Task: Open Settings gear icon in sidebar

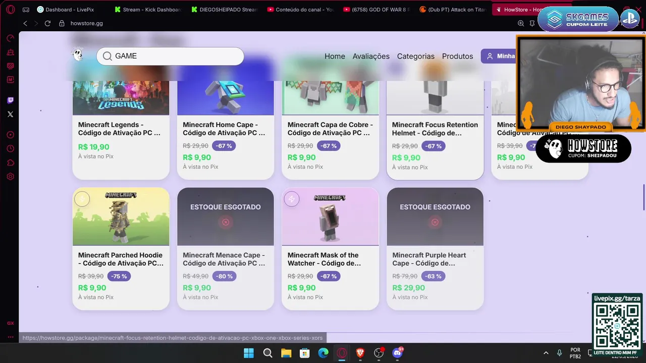Action: 10,176
